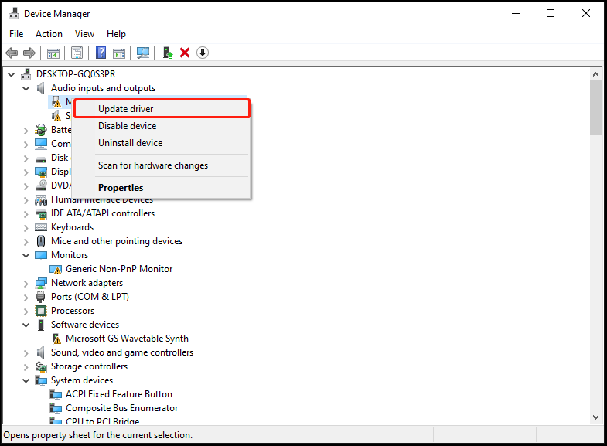Click Update device driver toolbar icon
Screen dimensions: 607x446
(167, 53)
